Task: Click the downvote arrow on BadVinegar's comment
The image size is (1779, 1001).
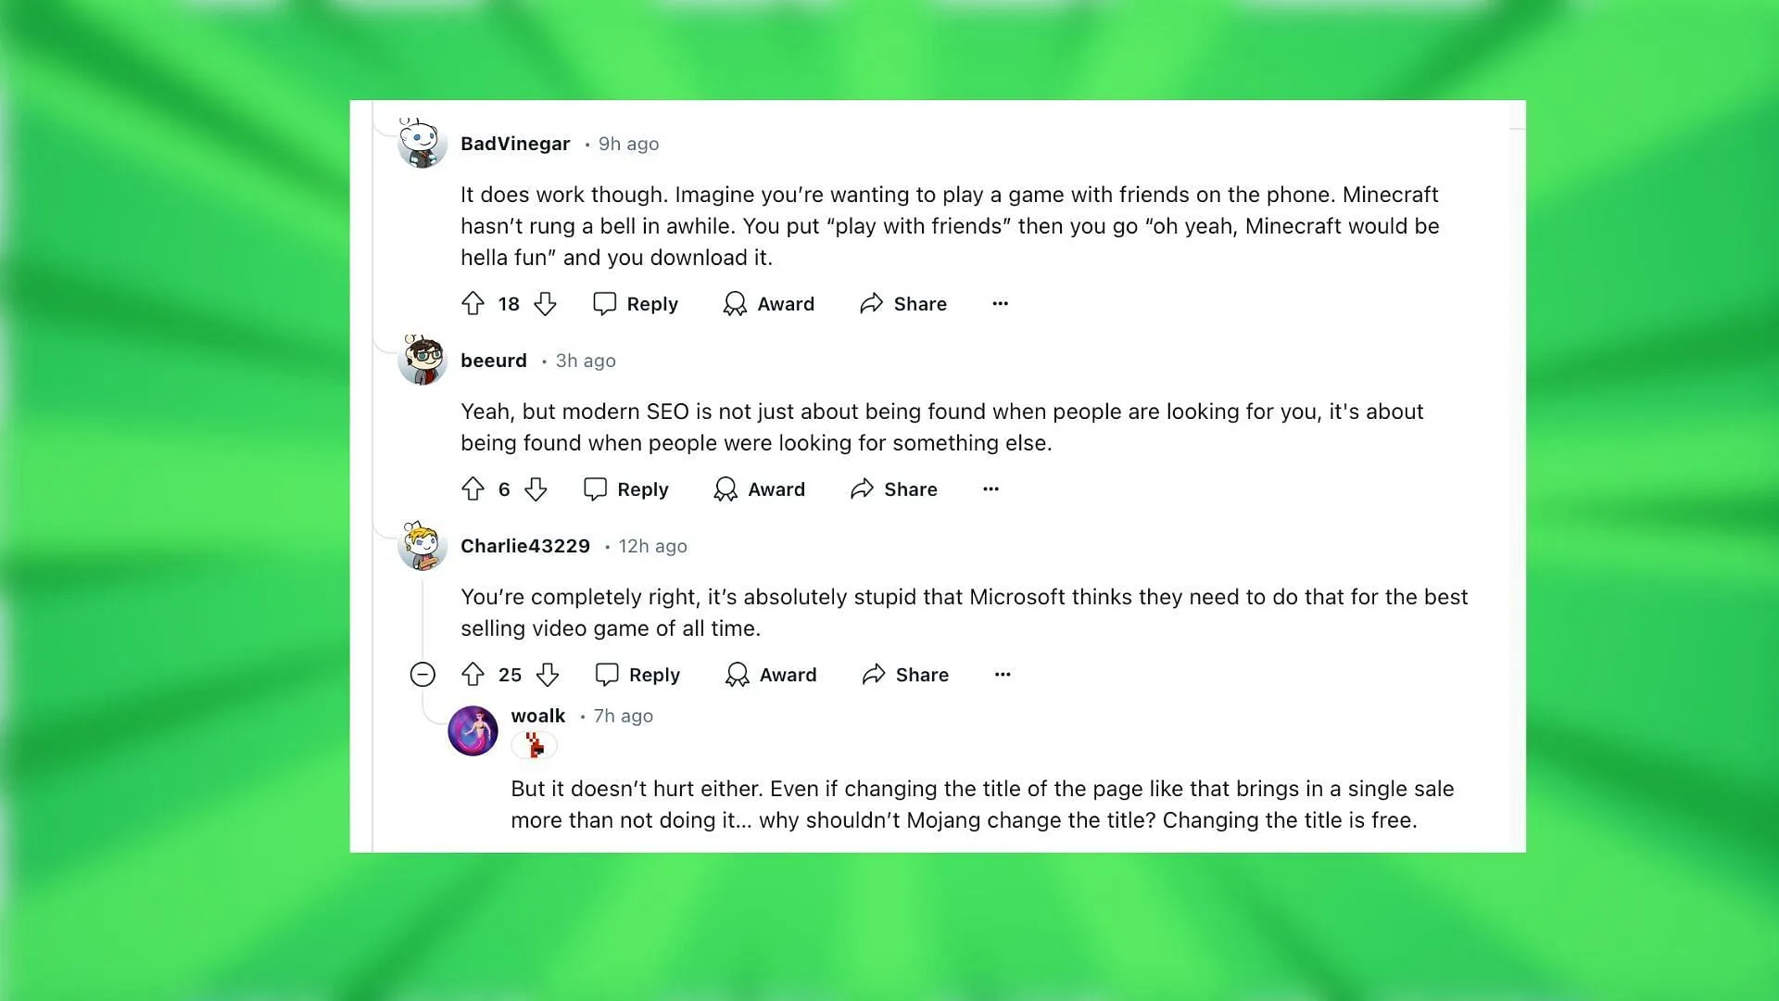Action: (x=548, y=303)
